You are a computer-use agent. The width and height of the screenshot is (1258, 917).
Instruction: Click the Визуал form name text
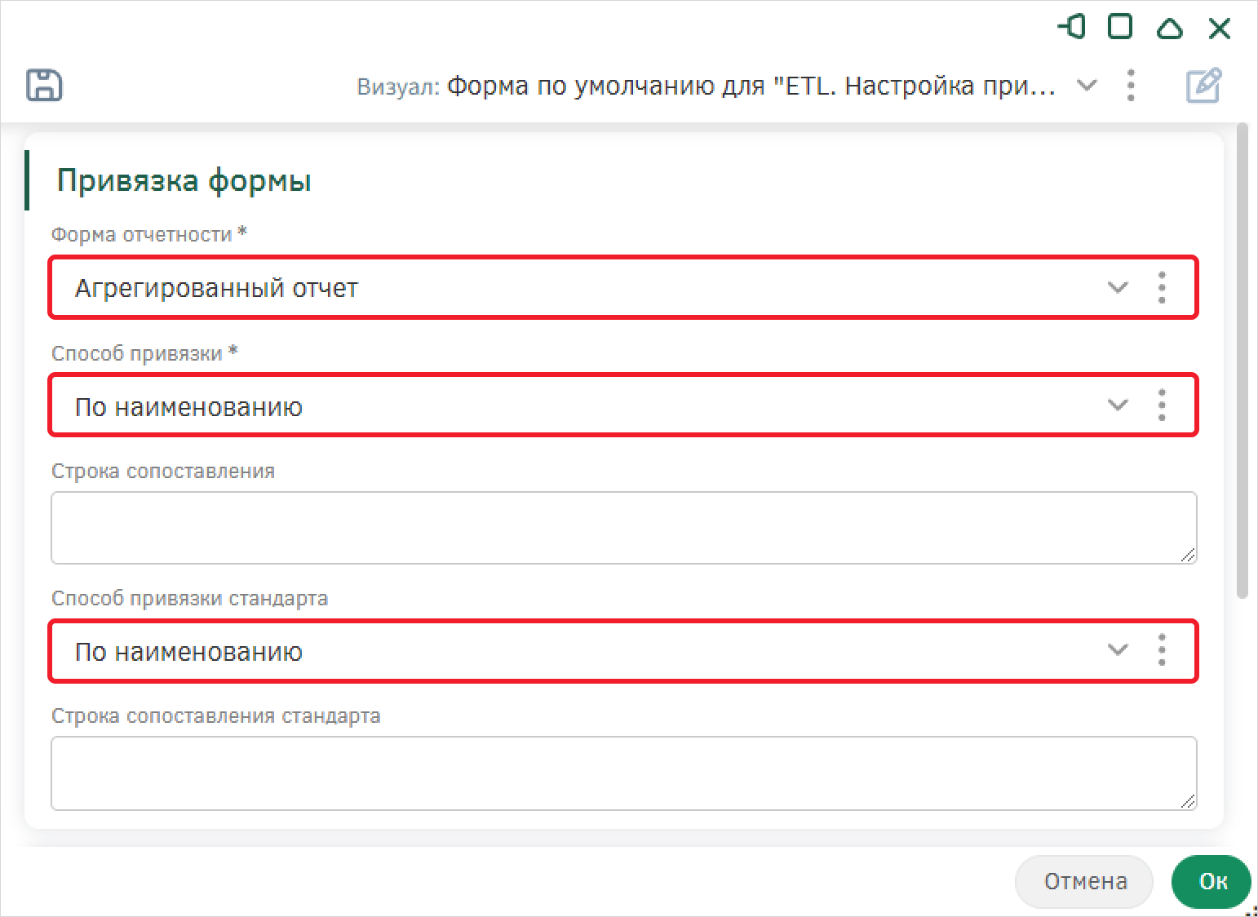tap(751, 86)
